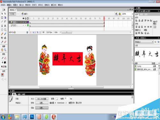Open the 背景 background color swatch
The height and width of the screenshot is (120, 160).
tap(57, 99)
